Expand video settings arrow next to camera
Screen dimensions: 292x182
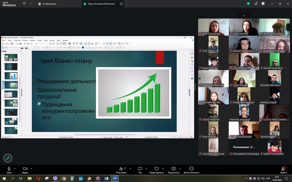32,168
